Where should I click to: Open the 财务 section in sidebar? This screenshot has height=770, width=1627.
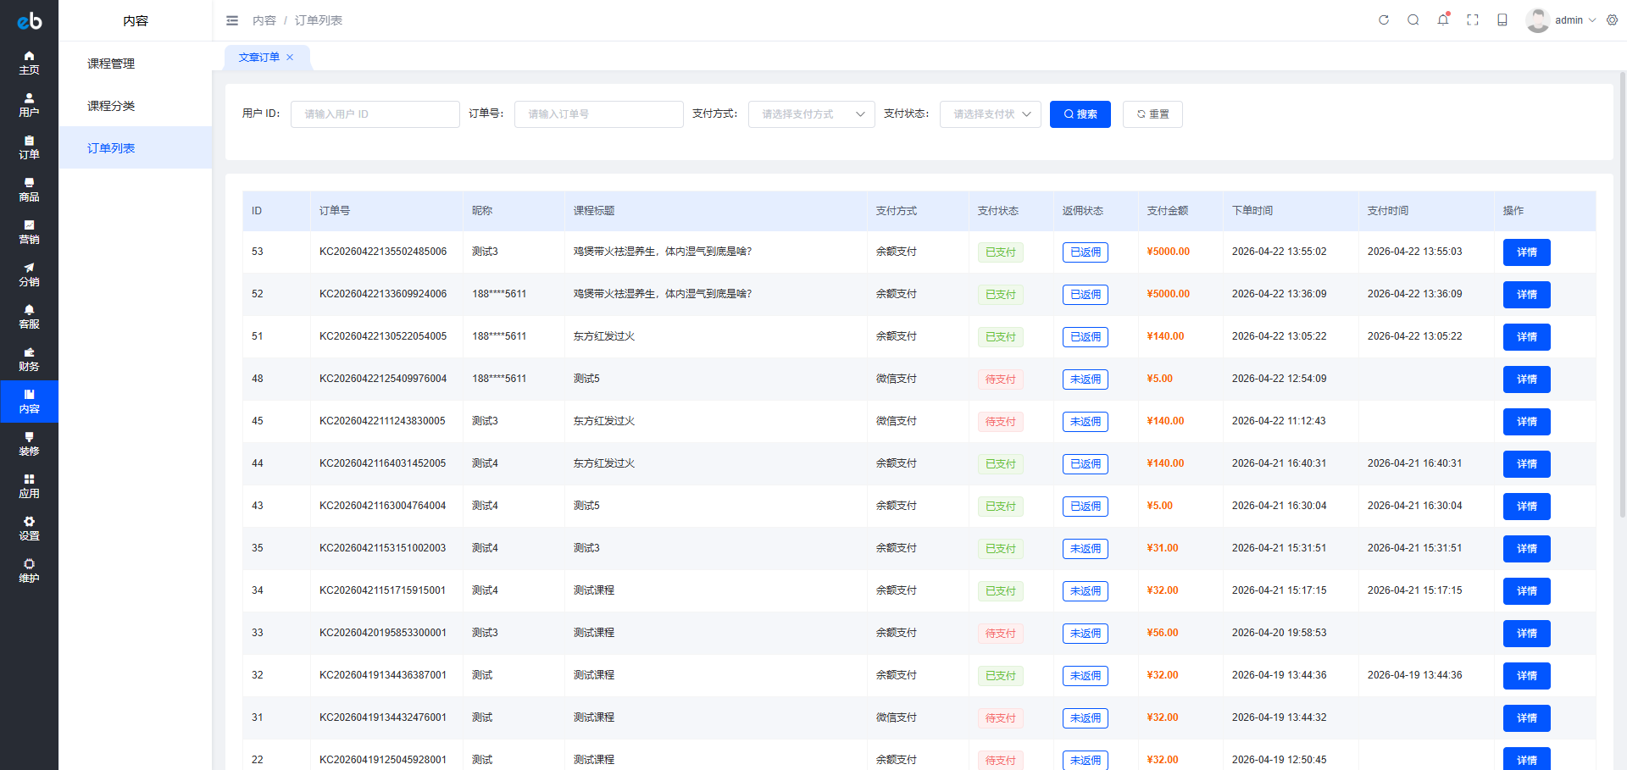(x=29, y=359)
